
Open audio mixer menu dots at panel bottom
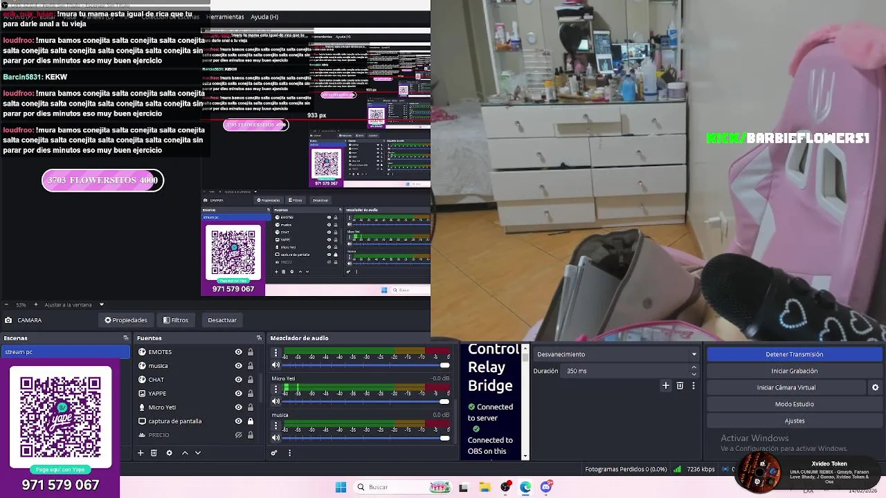click(x=289, y=453)
